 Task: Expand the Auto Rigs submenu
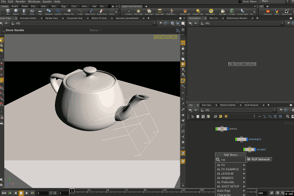click(x=231, y=191)
